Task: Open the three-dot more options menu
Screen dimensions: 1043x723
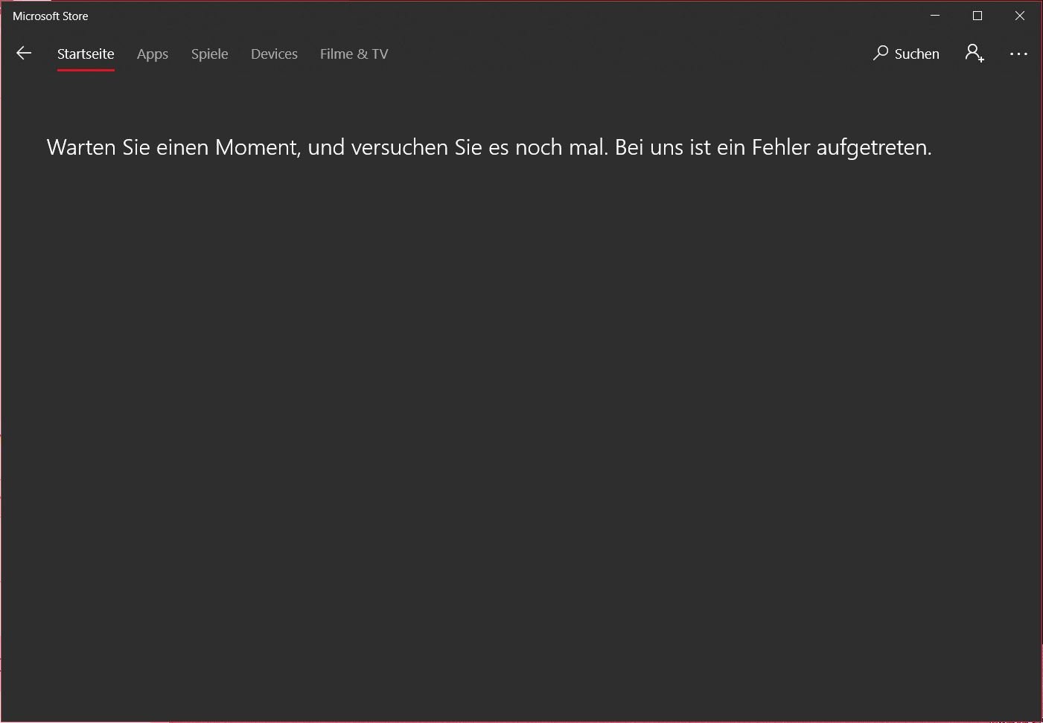Action: click(x=1018, y=54)
